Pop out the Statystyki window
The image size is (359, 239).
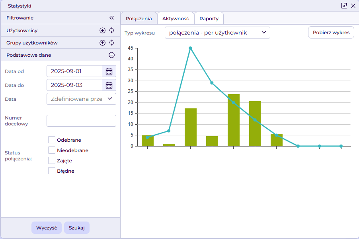coord(344,6)
